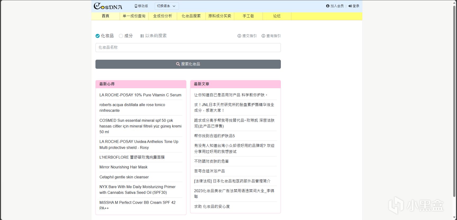Open article 2023化妆品美妆广告法禁用语
457x220 pixels.
[234, 194]
